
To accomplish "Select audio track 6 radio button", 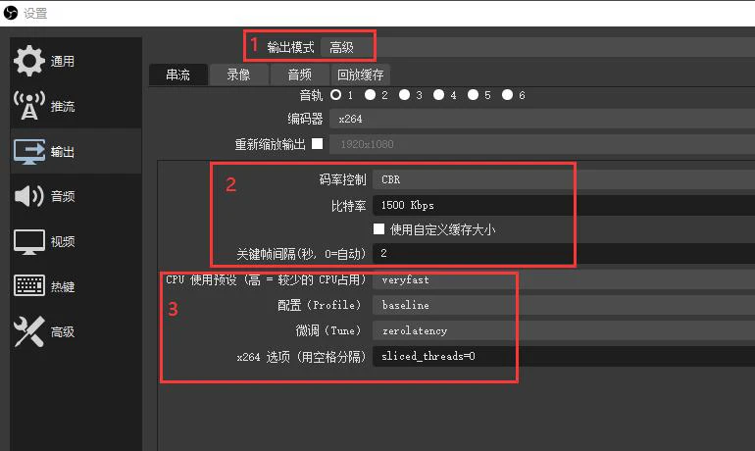I will click(507, 95).
